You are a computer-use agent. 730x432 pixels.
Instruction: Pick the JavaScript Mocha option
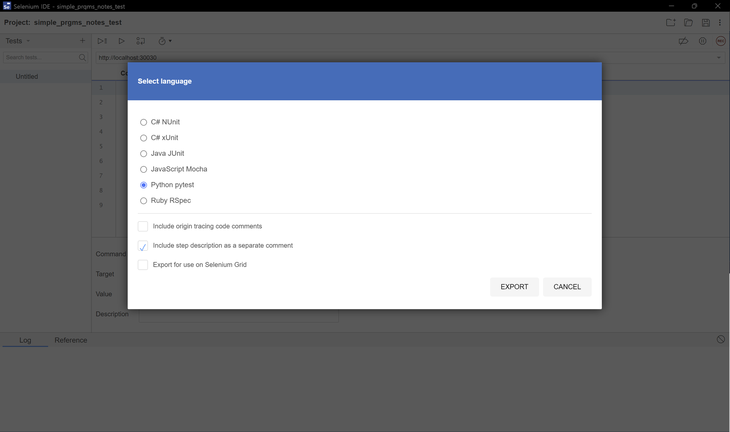tap(143, 169)
